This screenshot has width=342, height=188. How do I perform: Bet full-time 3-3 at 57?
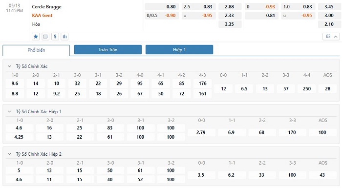point(286,89)
